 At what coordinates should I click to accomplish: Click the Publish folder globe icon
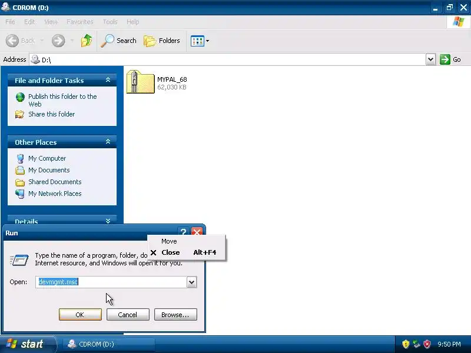coord(20,97)
